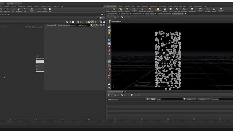Image resolution: width=233 pixels, height=131 pixels.
Task: Add a Distant Light from shelf
Action: point(150,10)
